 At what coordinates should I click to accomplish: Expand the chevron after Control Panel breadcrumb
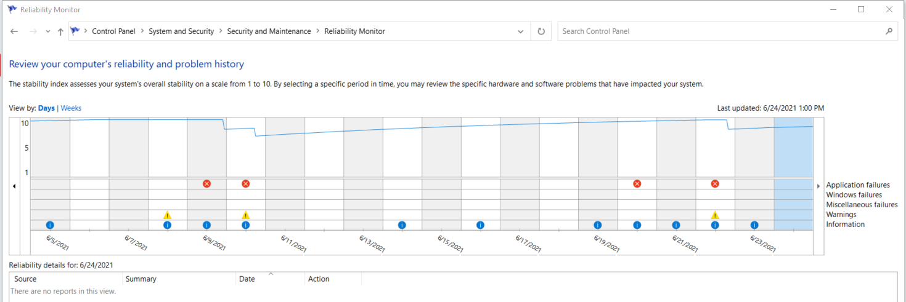tap(142, 31)
